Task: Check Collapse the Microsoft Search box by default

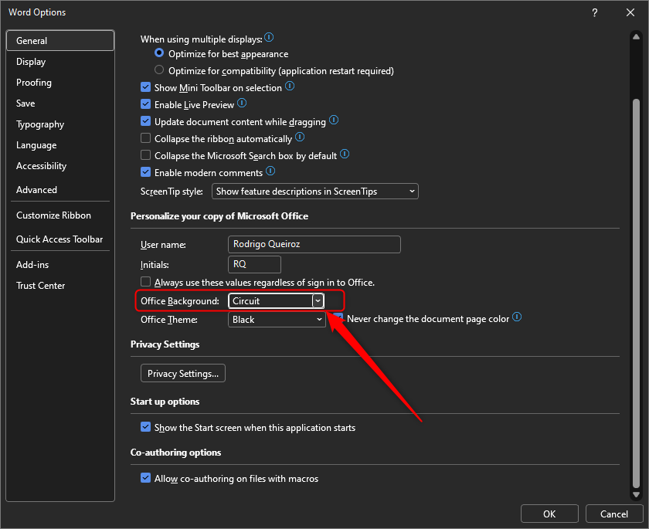Action: (x=146, y=155)
